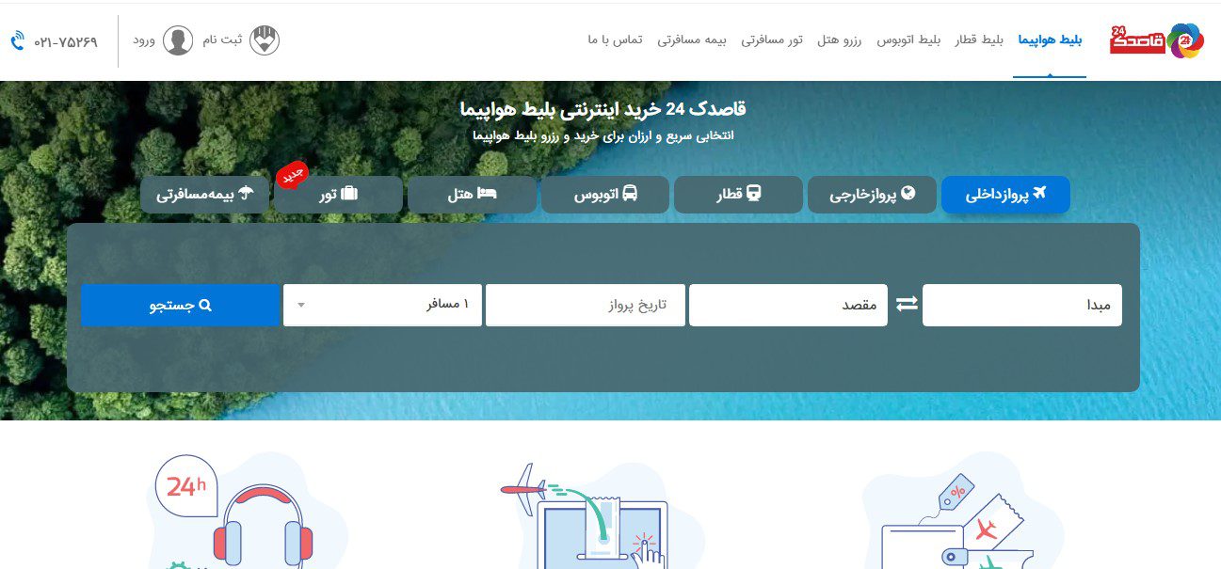1221x569 pixels.
Task: Select the umbrella icon on بیمه‌مسافرتی tab
Action: 247,194
